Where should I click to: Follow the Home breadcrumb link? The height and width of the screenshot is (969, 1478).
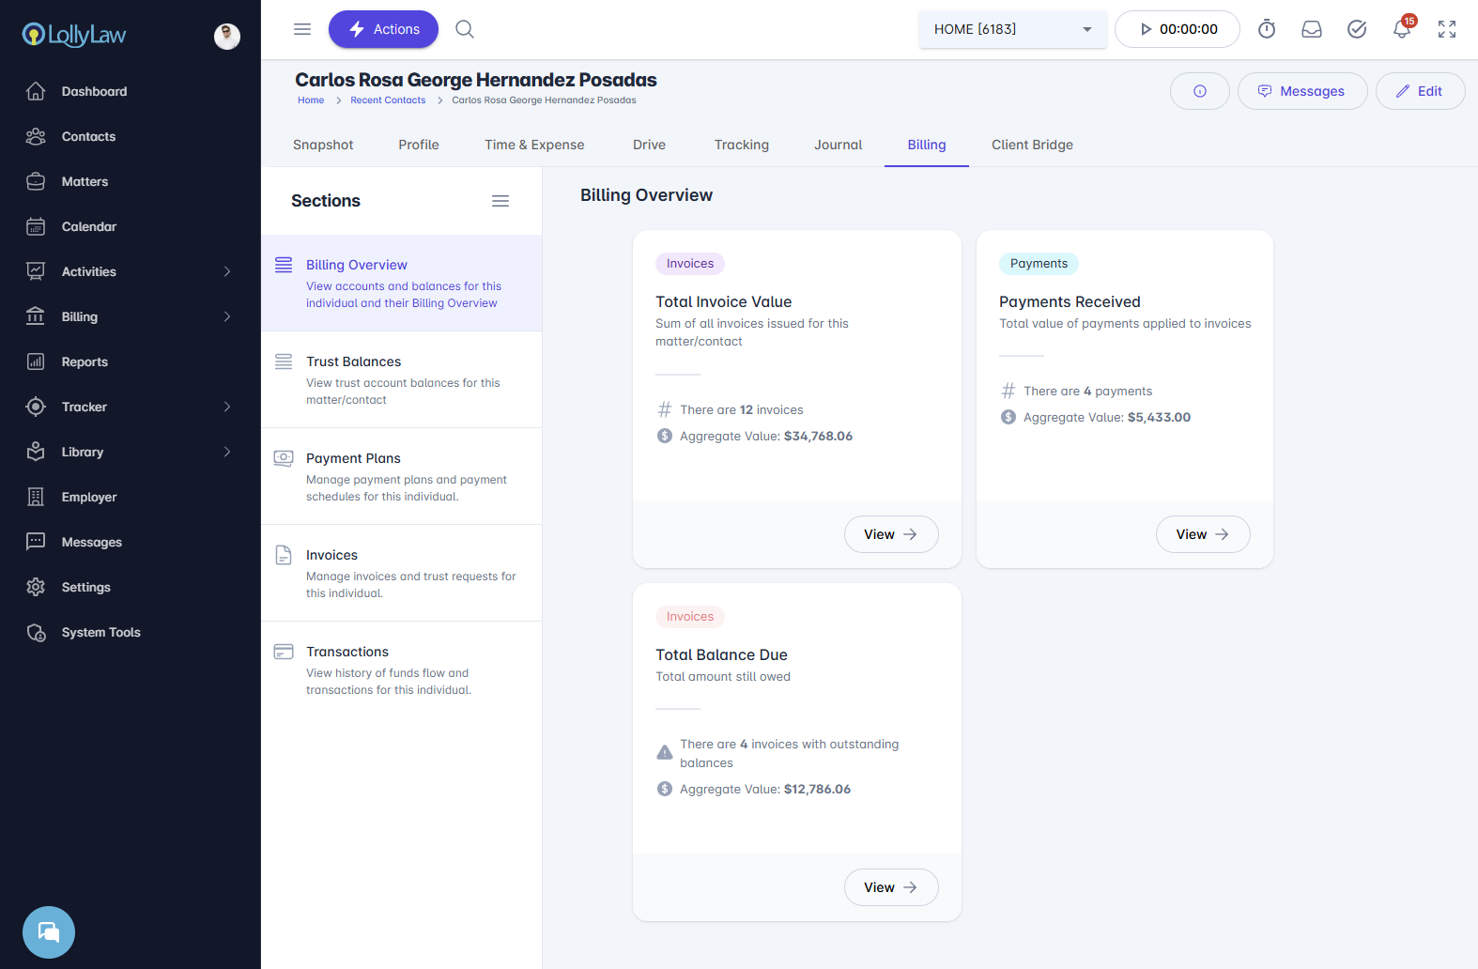[311, 100]
